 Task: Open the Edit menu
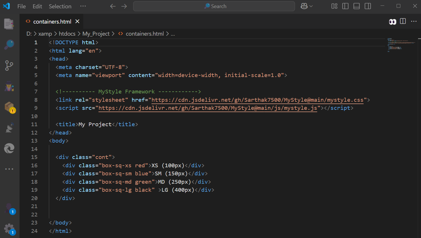[37, 6]
